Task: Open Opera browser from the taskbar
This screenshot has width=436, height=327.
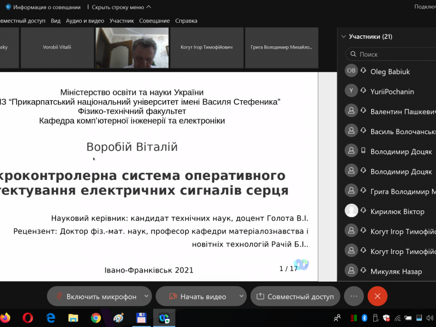Action: (x=28, y=317)
